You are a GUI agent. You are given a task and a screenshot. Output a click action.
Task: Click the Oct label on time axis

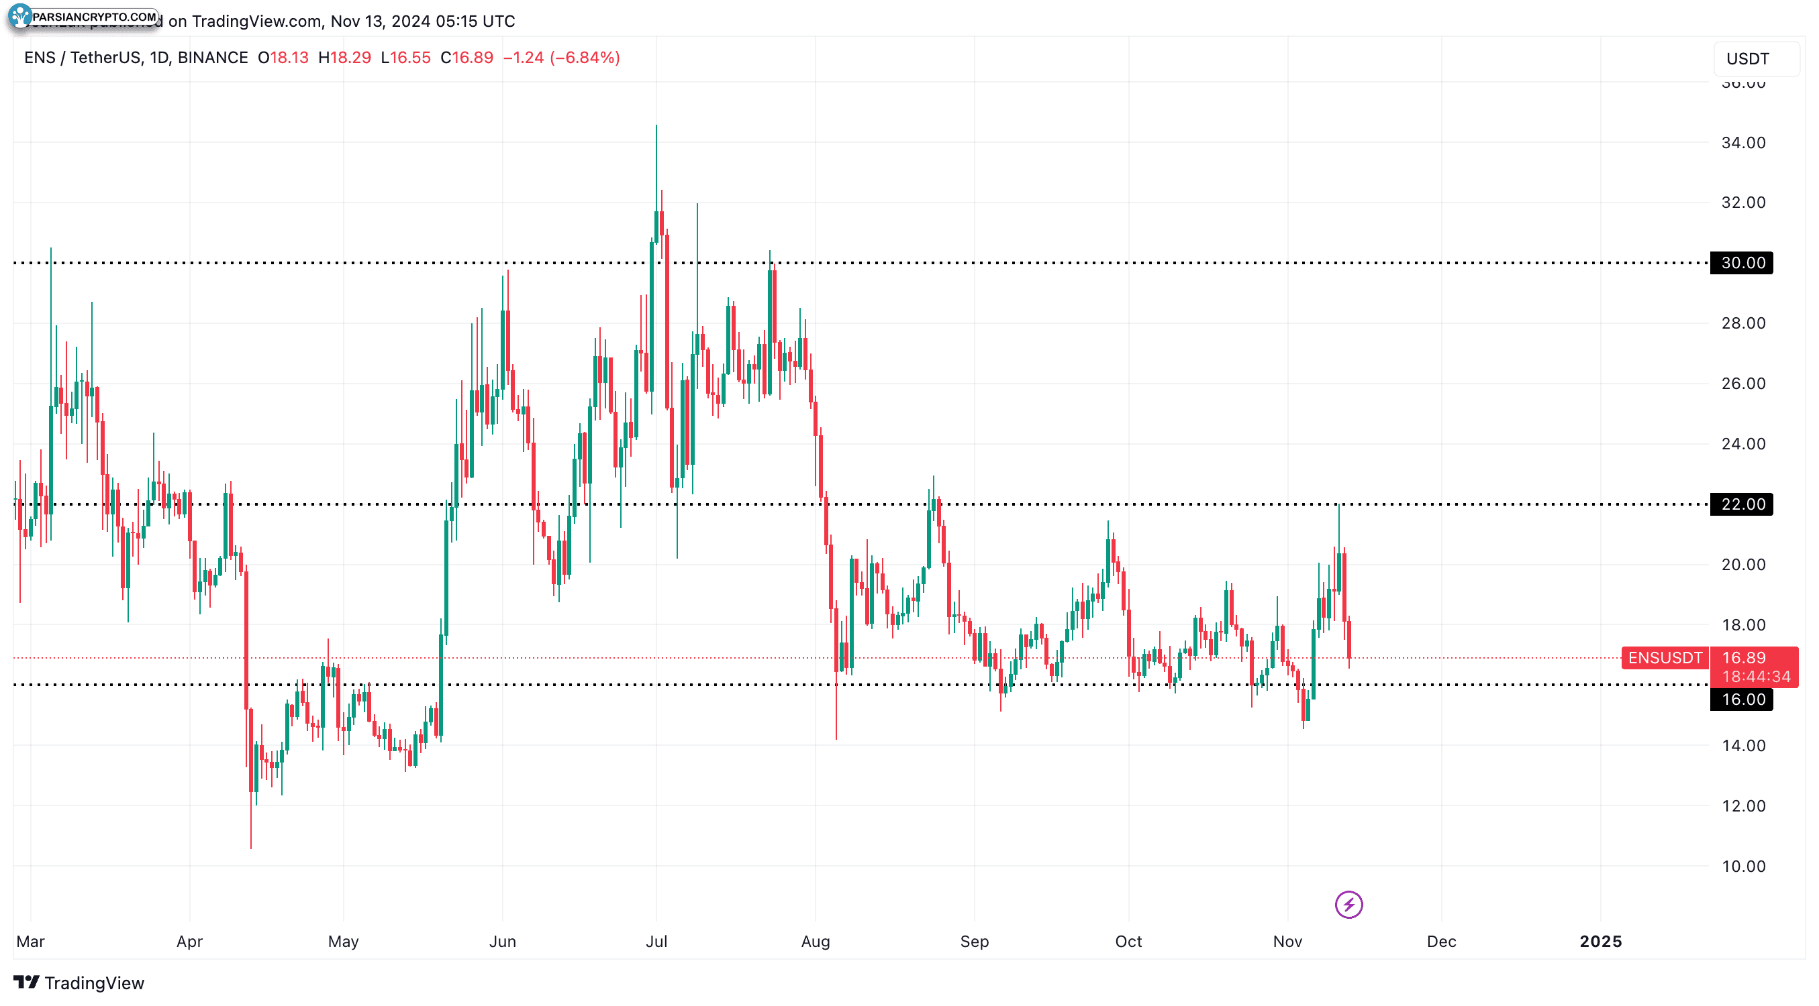click(x=1128, y=940)
